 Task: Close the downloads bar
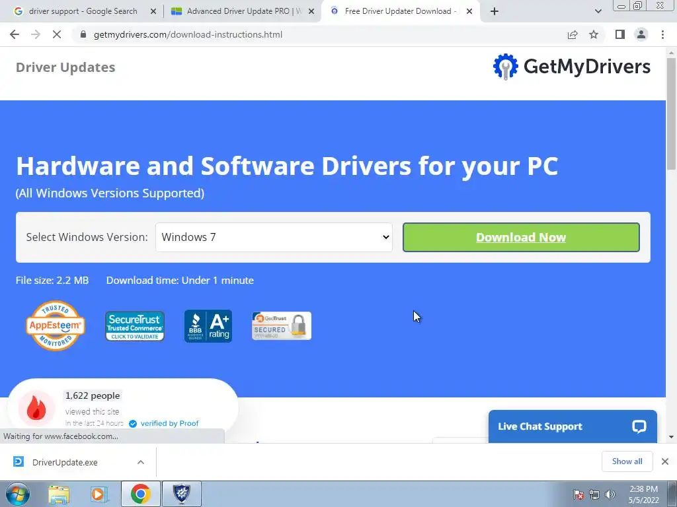coord(665,461)
